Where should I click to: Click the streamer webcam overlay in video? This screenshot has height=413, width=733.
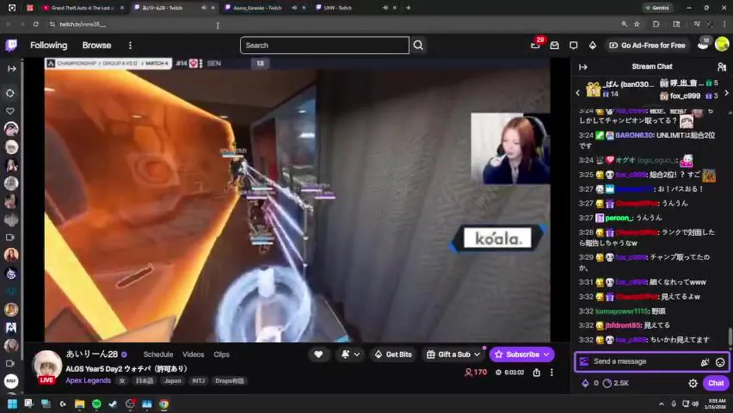(x=510, y=148)
